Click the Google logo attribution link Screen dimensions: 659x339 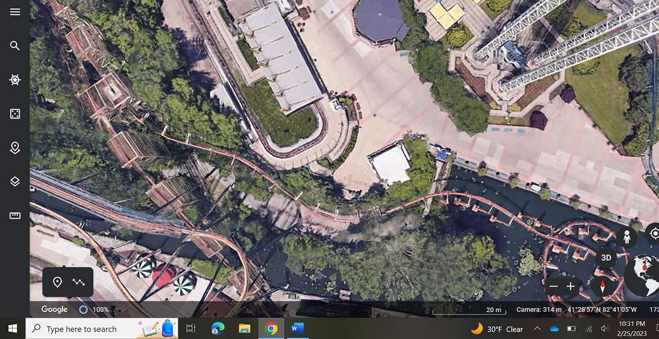54,309
